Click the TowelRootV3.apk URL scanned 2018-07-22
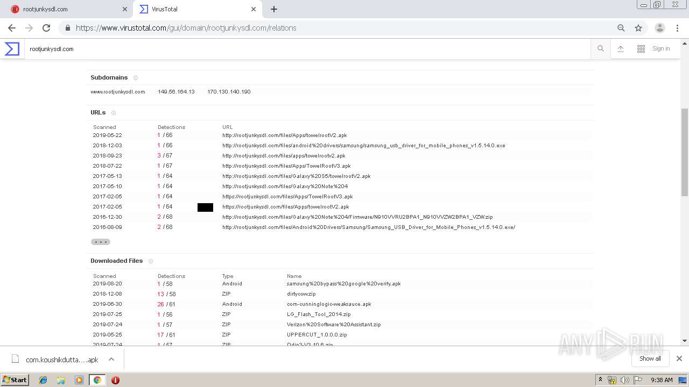Screen dimensions: 689x387 [x=286, y=166]
